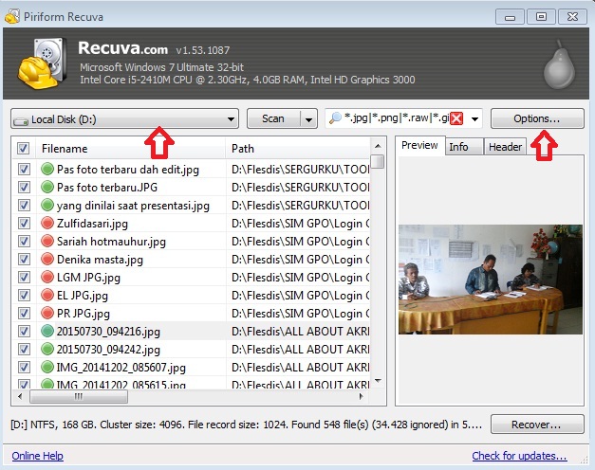The image size is (595, 470).
Task: Uncheck Pas foto terbaru dah edit.jpg
Action: click(x=24, y=169)
